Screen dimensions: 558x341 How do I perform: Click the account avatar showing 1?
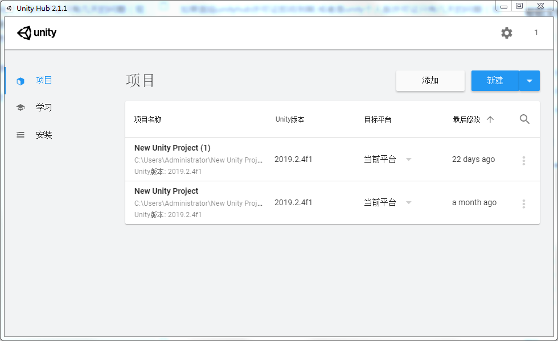536,33
